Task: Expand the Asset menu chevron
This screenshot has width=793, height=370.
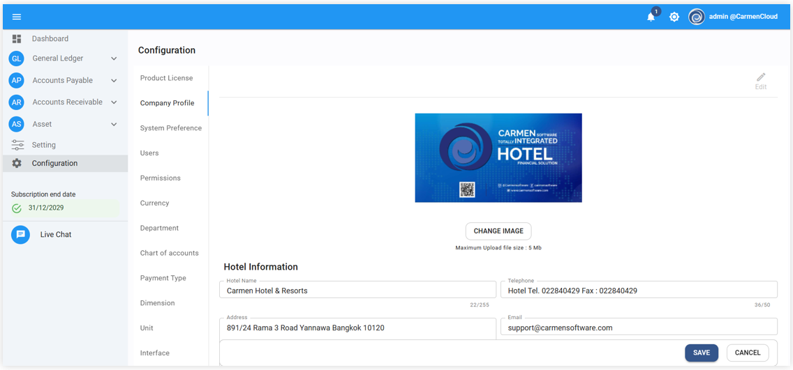Action: click(x=114, y=125)
